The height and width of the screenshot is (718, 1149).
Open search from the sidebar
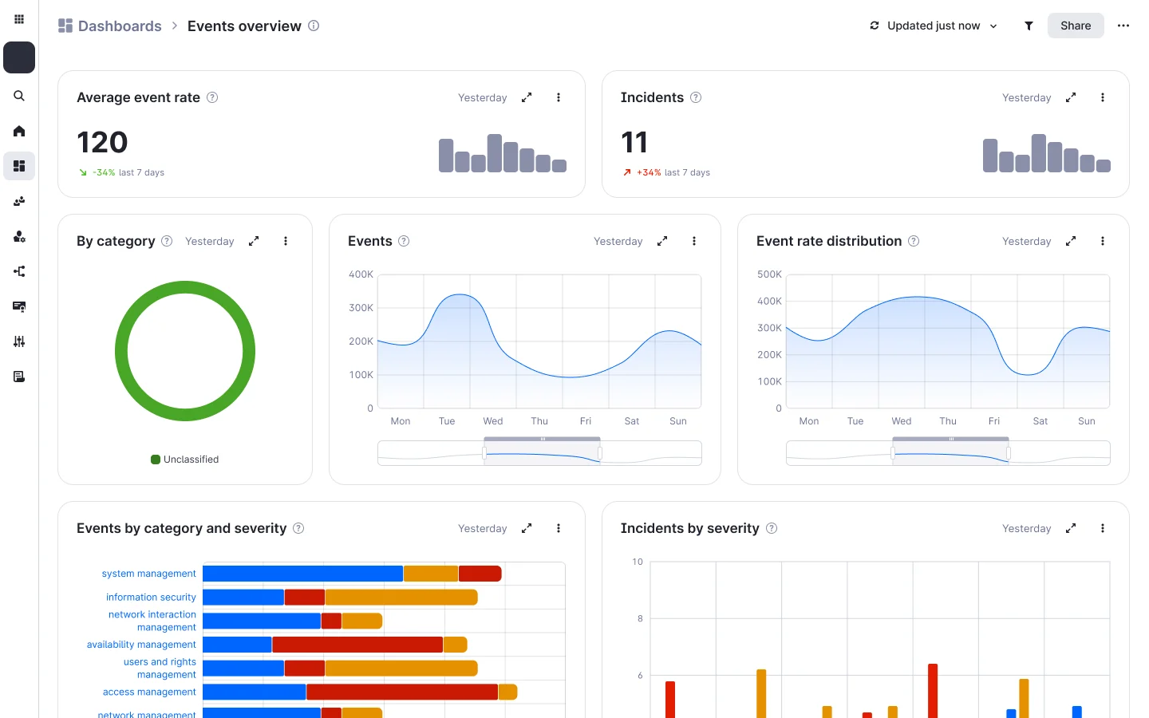[19, 96]
